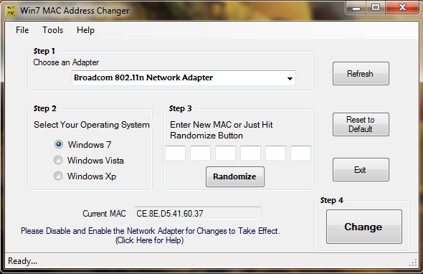
Task: Close the MAC Address Changer window
Action: point(402,8)
